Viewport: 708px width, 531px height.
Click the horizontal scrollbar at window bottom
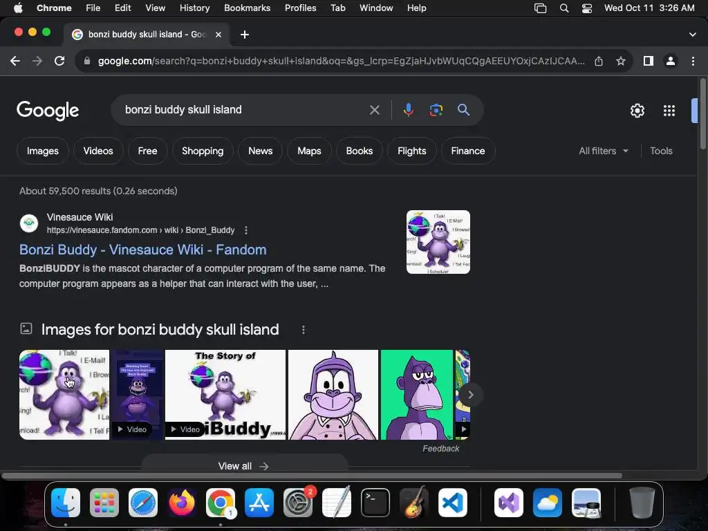[x=312, y=476]
